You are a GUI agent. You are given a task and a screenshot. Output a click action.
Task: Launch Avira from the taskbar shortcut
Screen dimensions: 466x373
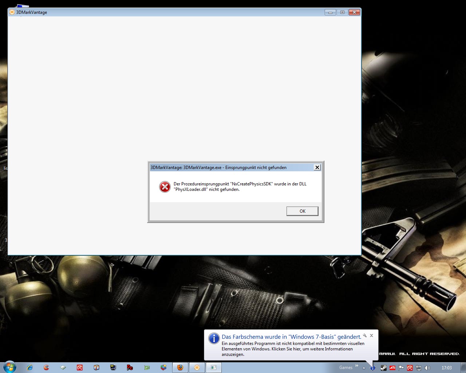point(80,368)
